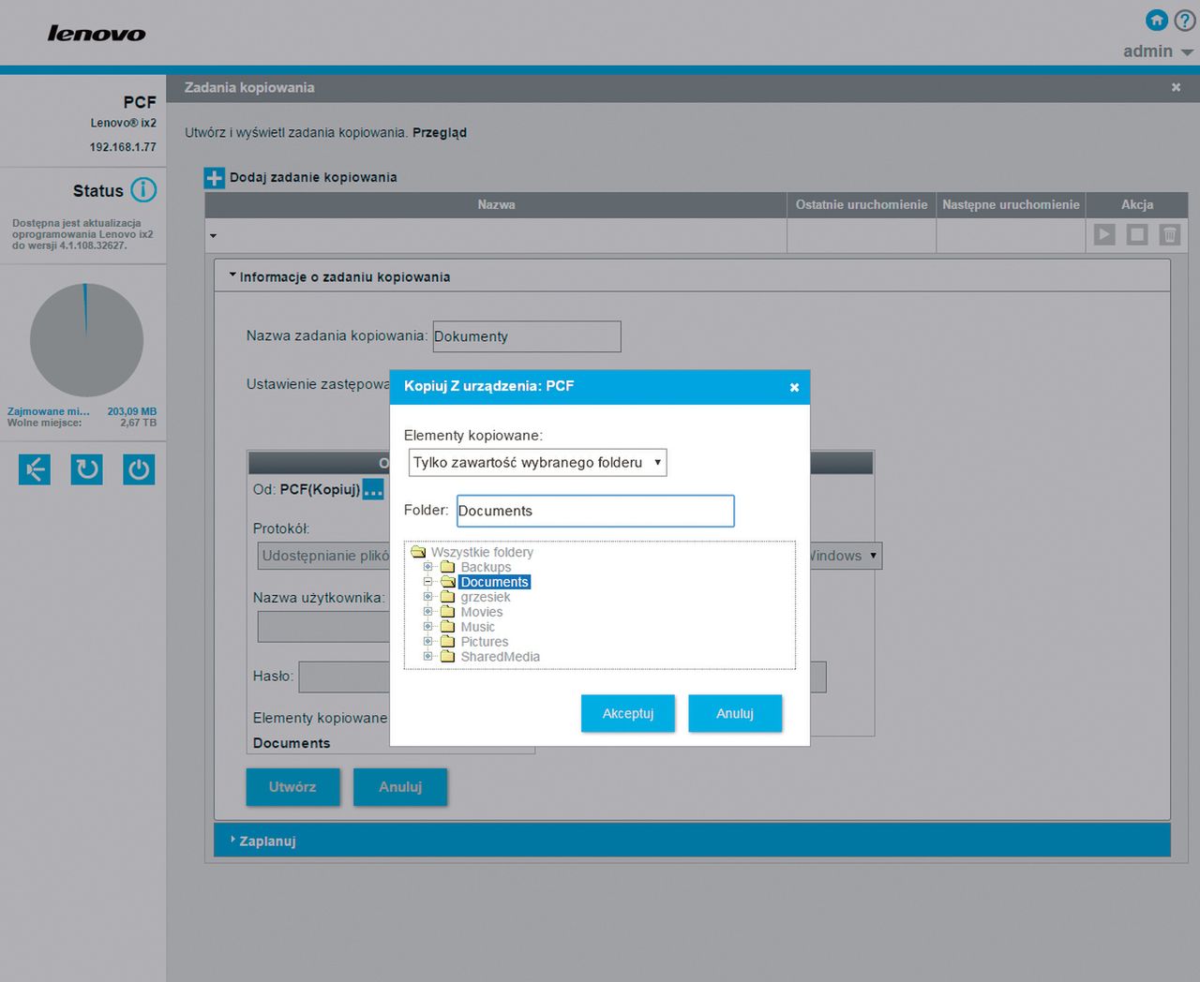Stop the copy job with stop icon
The height and width of the screenshot is (982, 1200).
click(x=1137, y=234)
